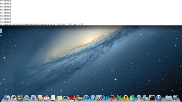Image resolution: width=182 pixels, height=102 pixels.
Task: Click the Terminal icon in Dock
Action: click(x=152, y=98)
